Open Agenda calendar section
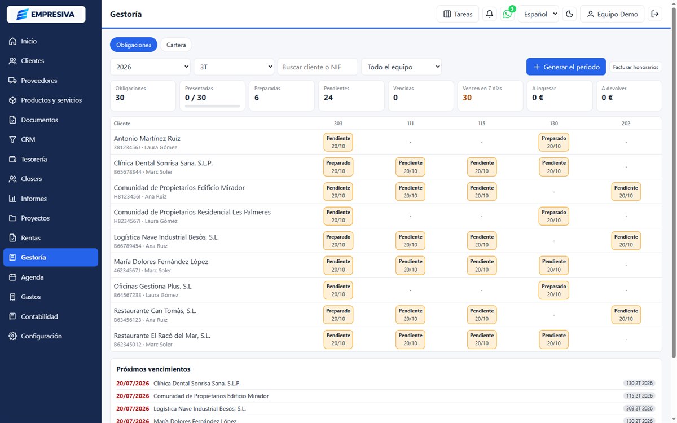 pyautogui.click(x=51, y=277)
